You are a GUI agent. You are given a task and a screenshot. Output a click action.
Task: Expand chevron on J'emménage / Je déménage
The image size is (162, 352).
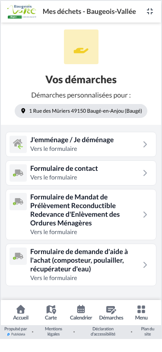145,144
